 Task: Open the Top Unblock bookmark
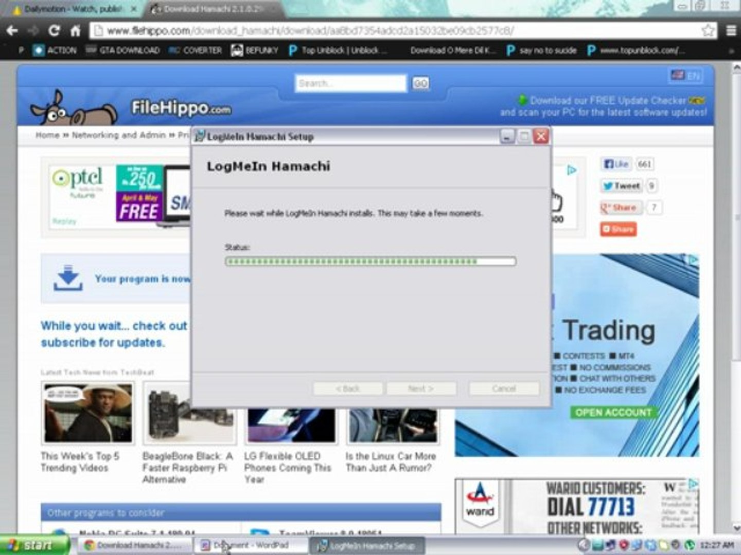(x=338, y=50)
